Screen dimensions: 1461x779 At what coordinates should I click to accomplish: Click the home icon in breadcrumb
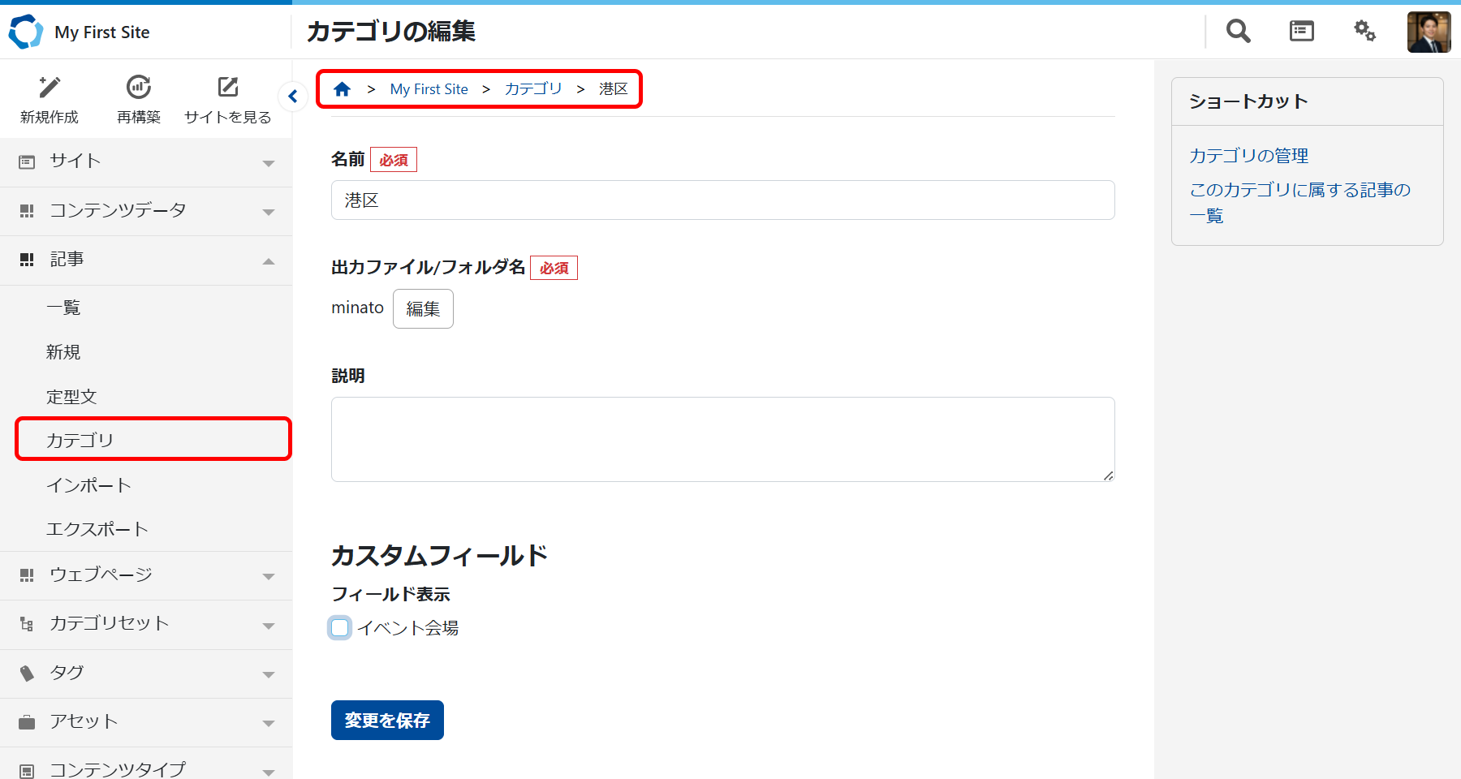343,89
